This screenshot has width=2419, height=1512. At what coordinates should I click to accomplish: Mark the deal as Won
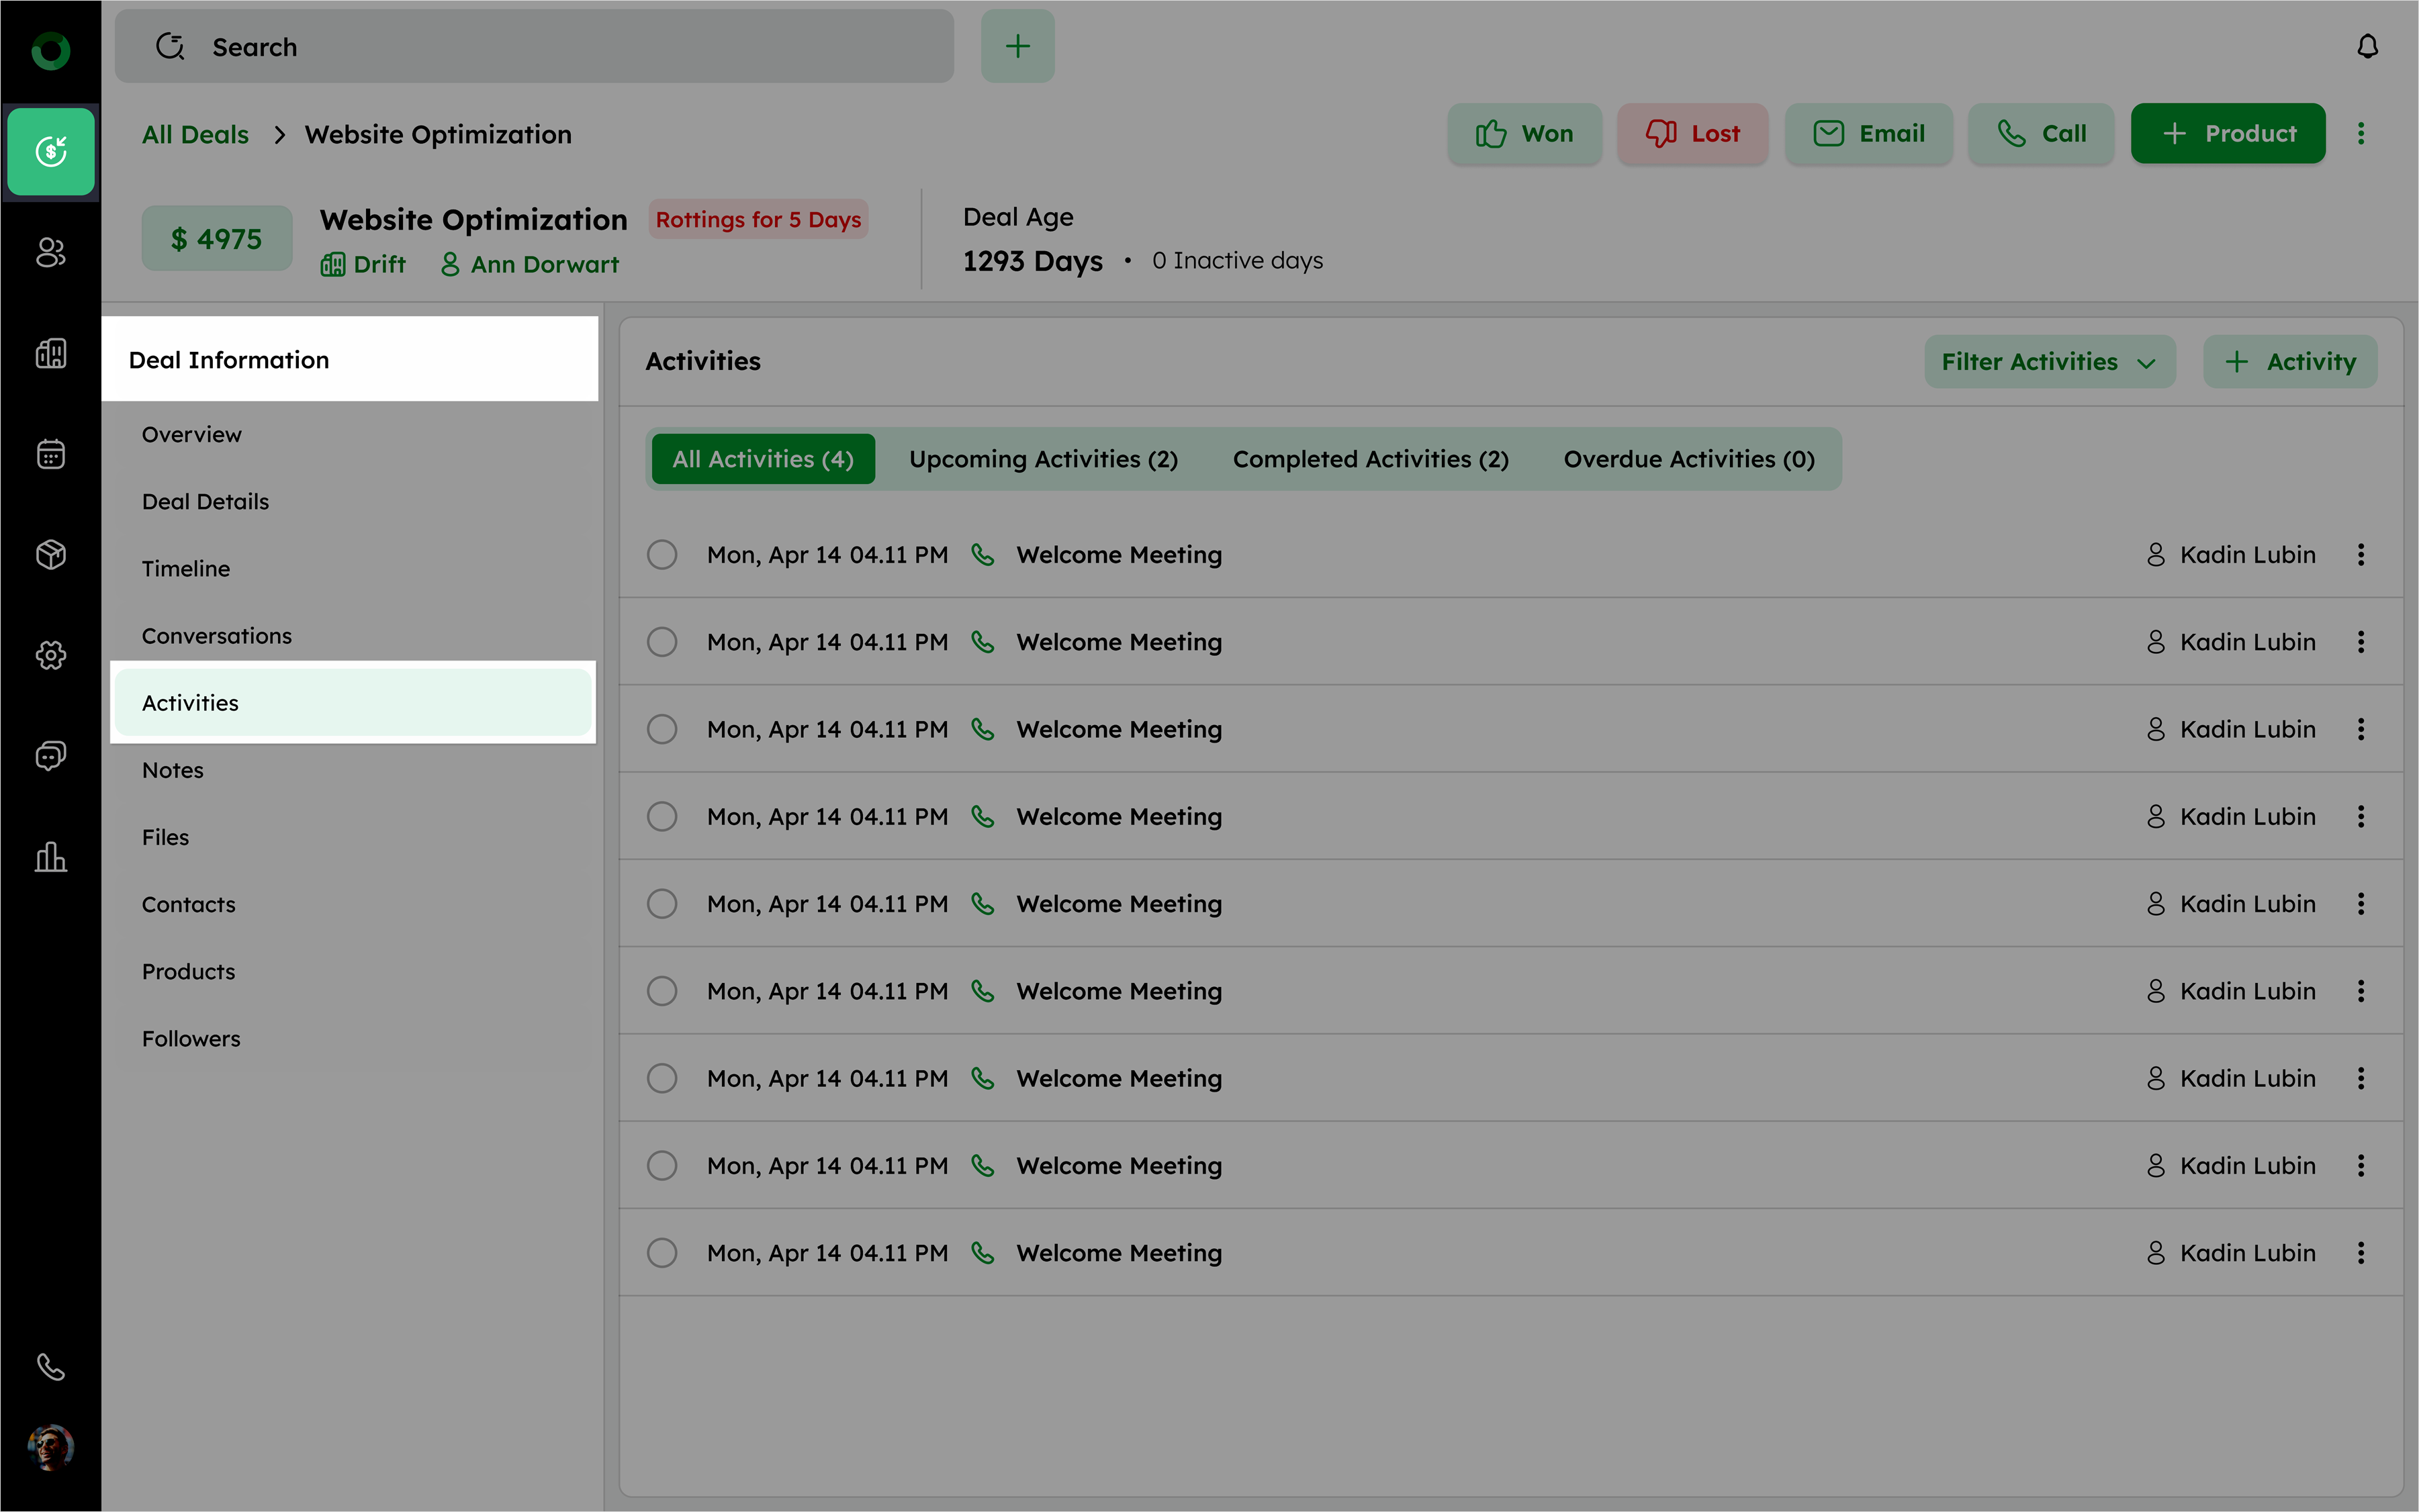[1524, 134]
